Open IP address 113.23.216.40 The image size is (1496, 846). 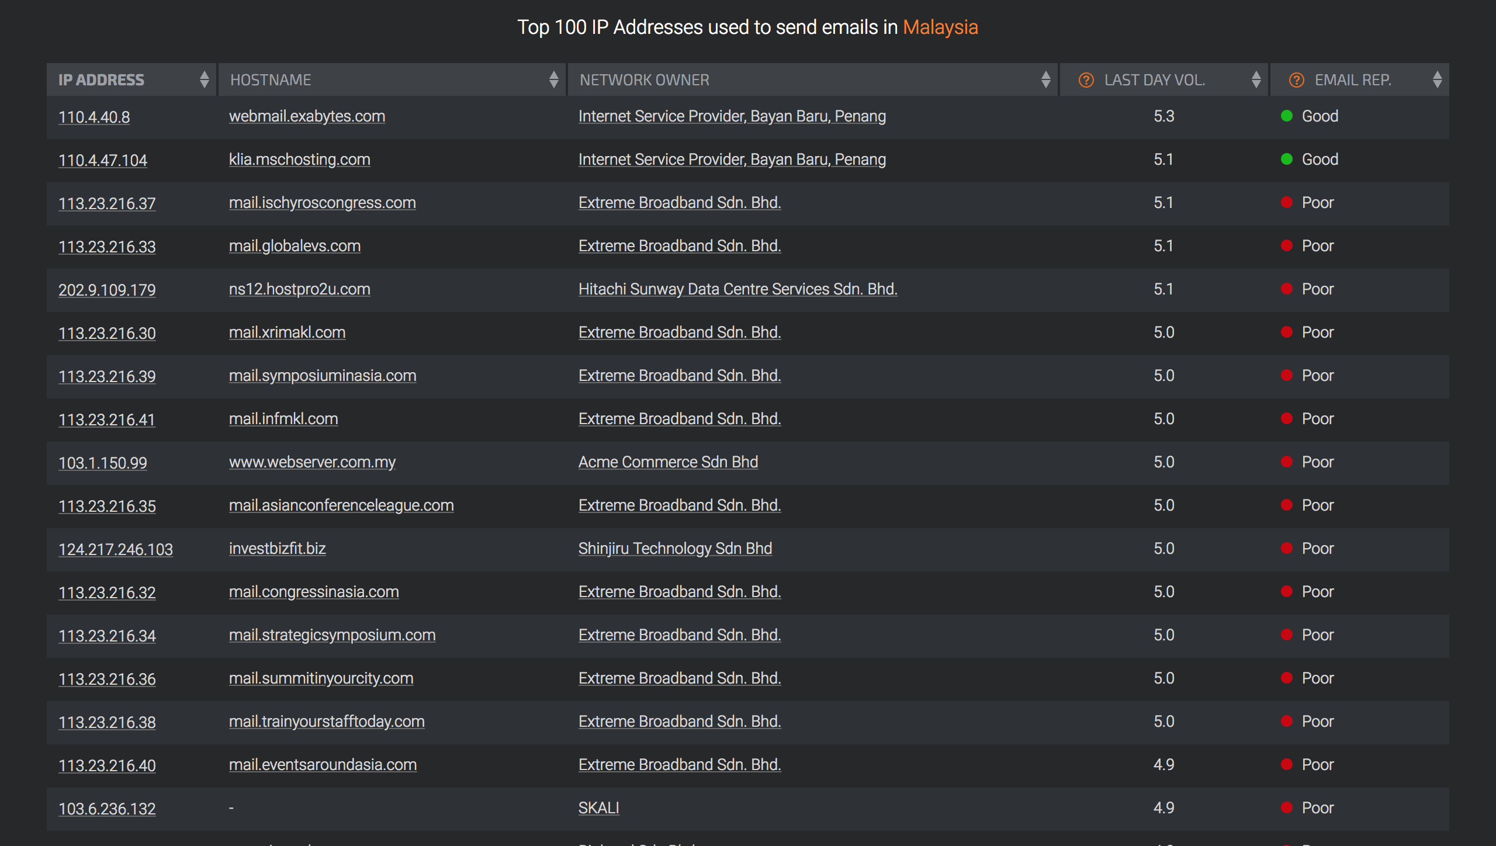(107, 765)
